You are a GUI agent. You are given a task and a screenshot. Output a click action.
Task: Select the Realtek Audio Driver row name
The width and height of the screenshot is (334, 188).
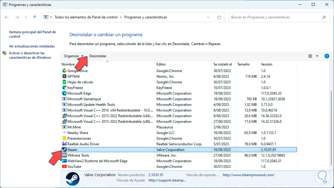pos(83,144)
